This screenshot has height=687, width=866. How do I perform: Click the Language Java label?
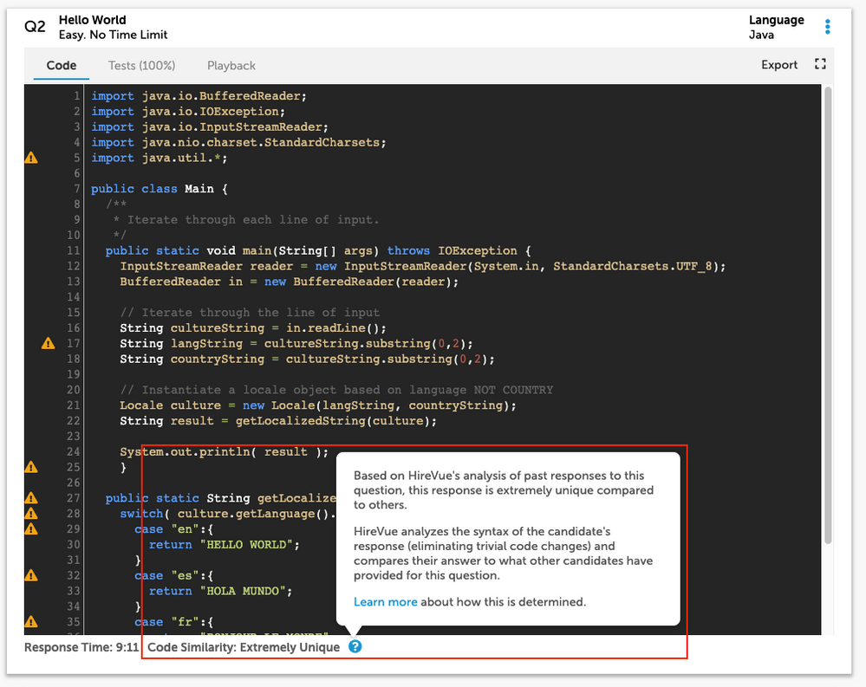click(x=776, y=28)
